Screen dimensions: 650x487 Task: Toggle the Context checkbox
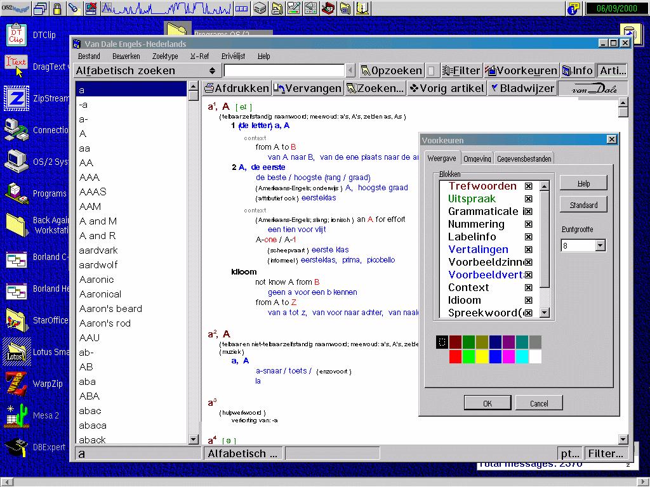click(529, 288)
